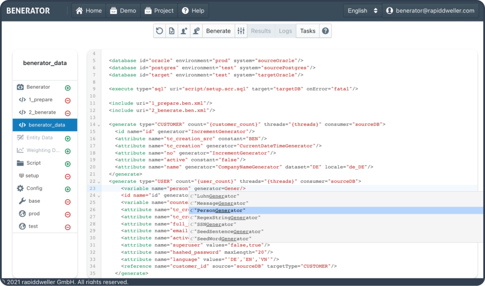The image size is (485, 286).
Task: Click the Script folder icon in sidebar
Action: pos(20,163)
